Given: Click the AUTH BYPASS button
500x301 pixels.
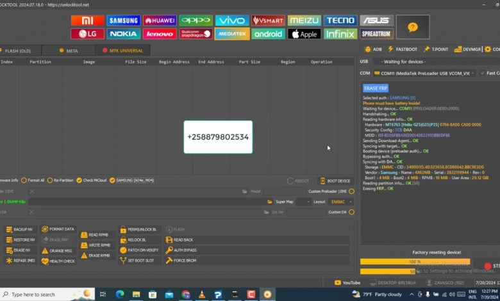Looking at the screenshot, I should pos(256,250).
